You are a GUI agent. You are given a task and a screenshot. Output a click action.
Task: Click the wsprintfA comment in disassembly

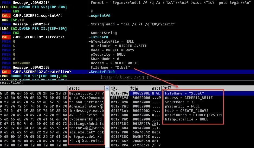[100, 16]
